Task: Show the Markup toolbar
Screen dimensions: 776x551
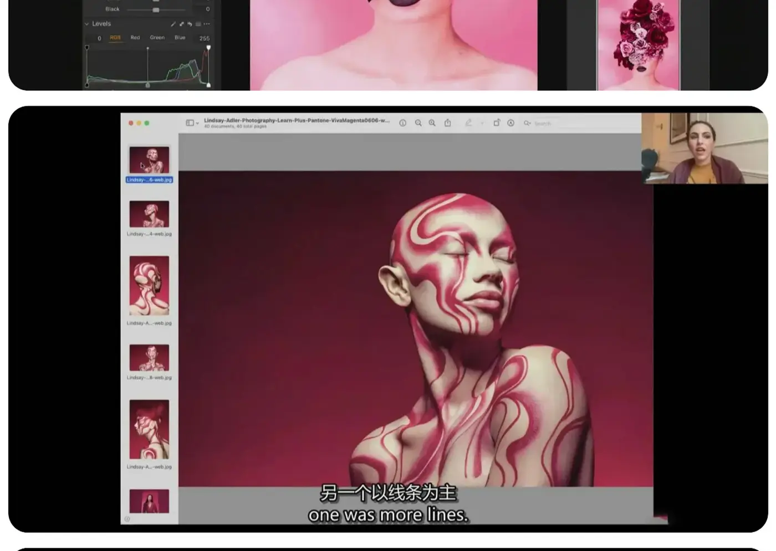Action: click(x=510, y=123)
